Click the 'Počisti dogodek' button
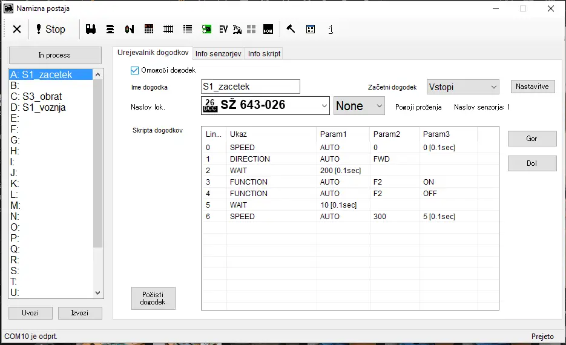 coord(153,298)
